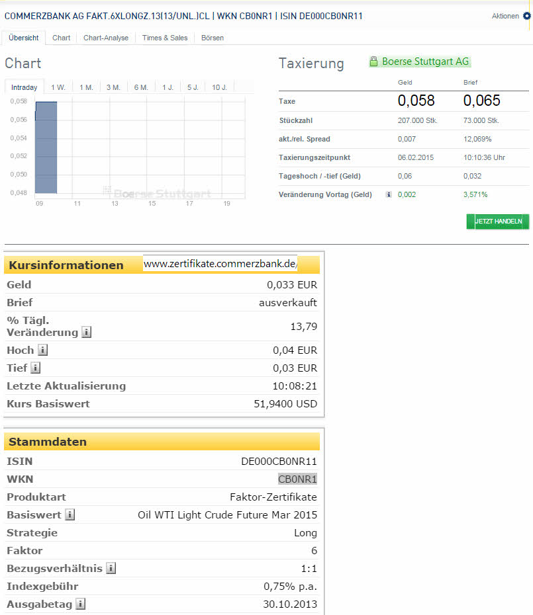This screenshot has height=615, width=533.
Task: Select the 1 J. chart range
Action: point(168,87)
